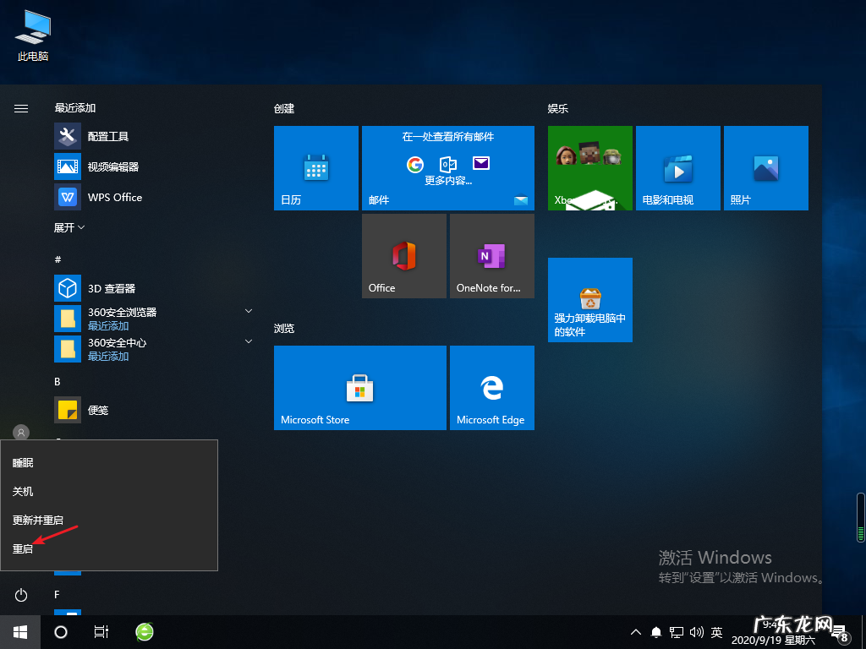The height and width of the screenshot is (649, 866).
Task: Expand the 360安全中心 entry
Action: 248,341
